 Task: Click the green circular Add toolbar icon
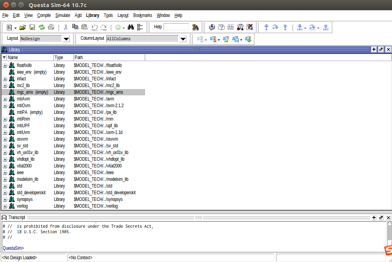click(x=118, y=27)
